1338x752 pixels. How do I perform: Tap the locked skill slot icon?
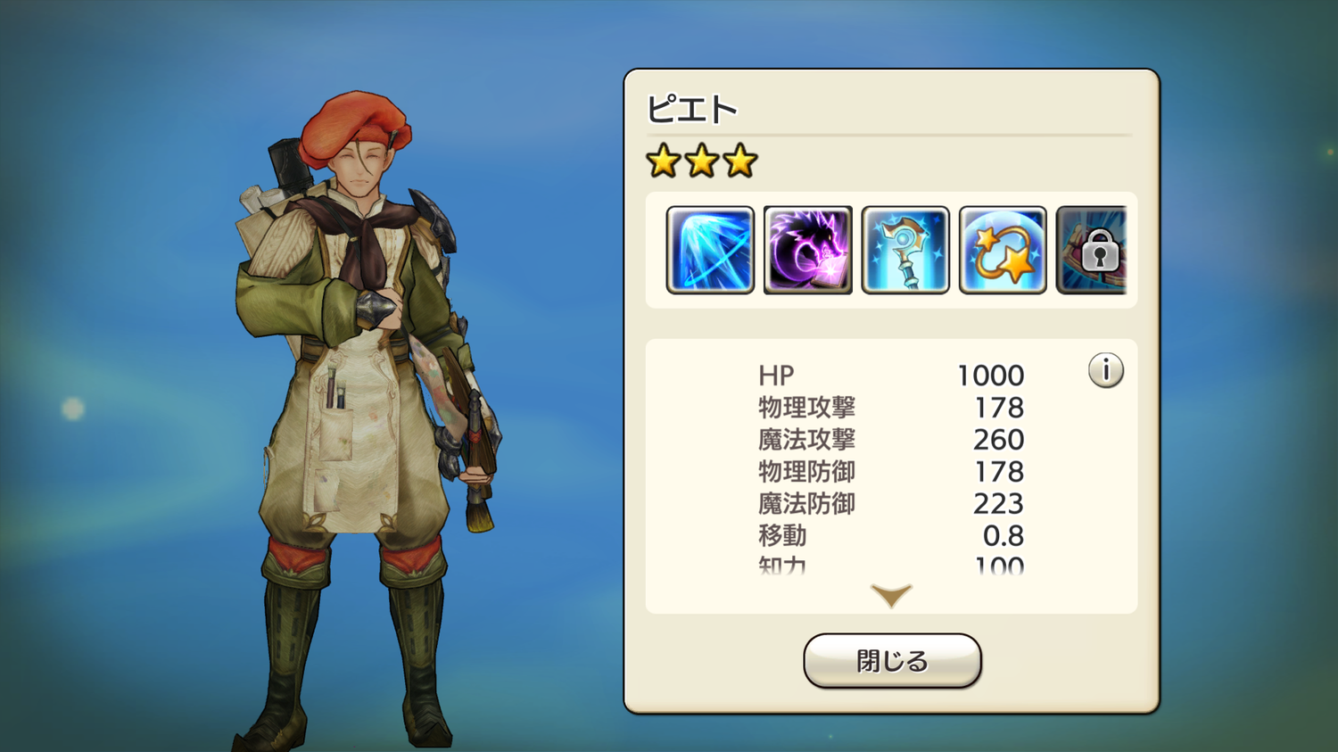coord(1092,250)
